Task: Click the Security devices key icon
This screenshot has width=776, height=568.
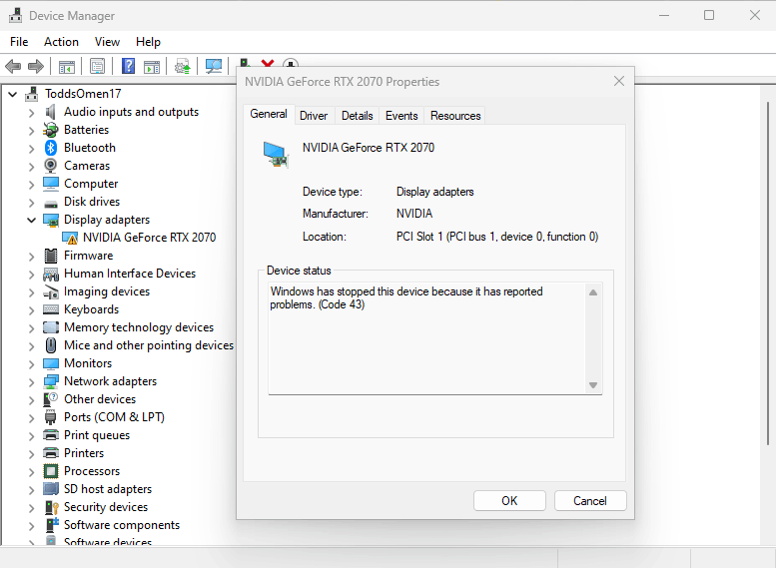Action: [52, 507]
